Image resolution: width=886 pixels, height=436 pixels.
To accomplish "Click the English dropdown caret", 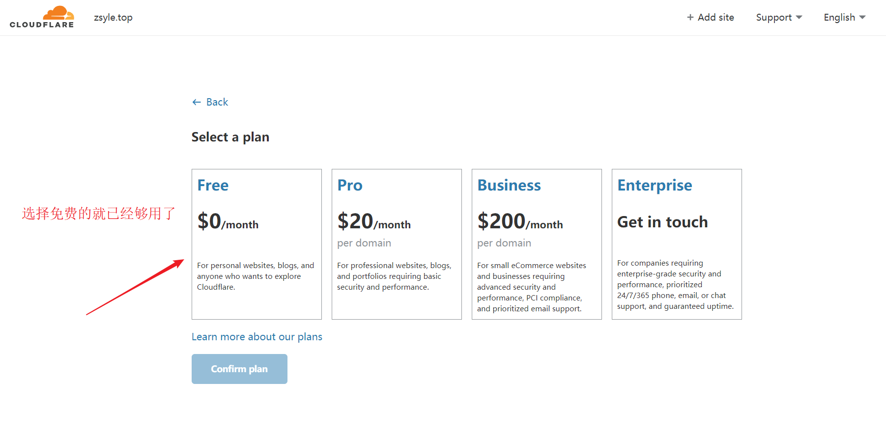I will tap(862, 18).
